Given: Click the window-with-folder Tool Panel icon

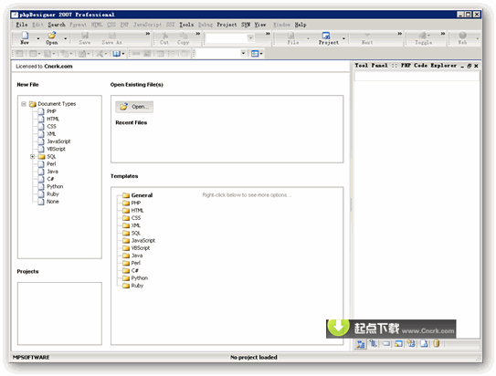Looking at the screenshot, I should [x=398, y=343].
